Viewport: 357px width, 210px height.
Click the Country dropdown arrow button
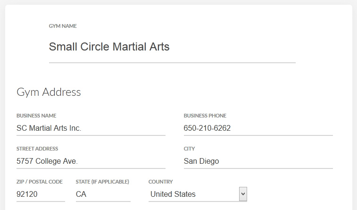(243, 194)
